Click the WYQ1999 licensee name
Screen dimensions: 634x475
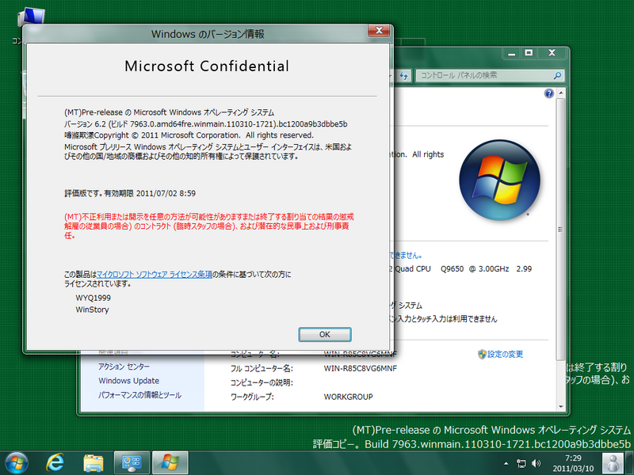pyautogui.click(x=93, y=298)
